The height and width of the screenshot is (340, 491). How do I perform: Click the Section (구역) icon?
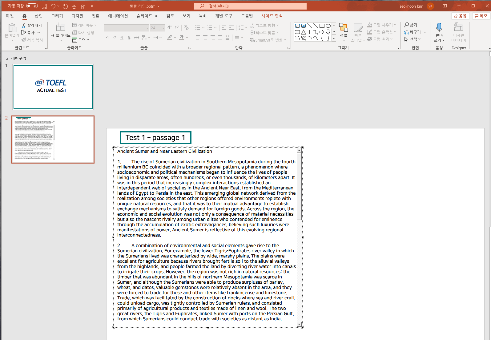click(74, 40)
